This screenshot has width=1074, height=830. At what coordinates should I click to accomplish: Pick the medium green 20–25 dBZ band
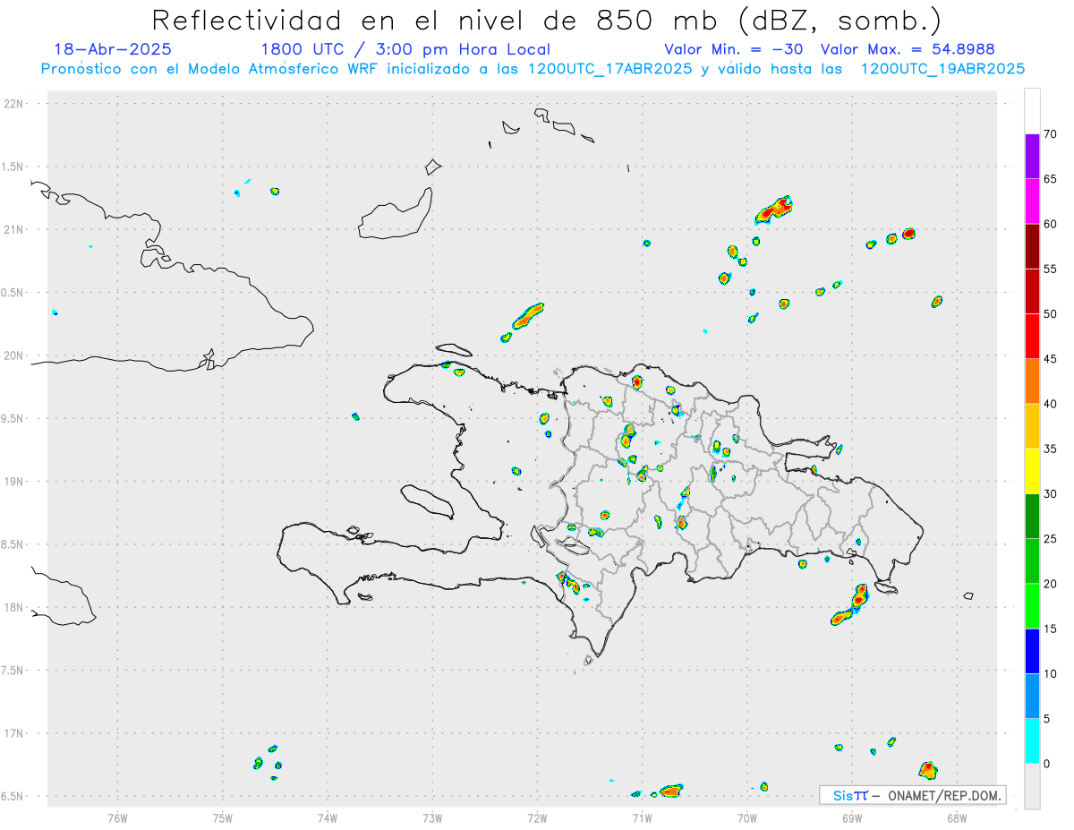pyautogui.click(x=1032, y=561)
